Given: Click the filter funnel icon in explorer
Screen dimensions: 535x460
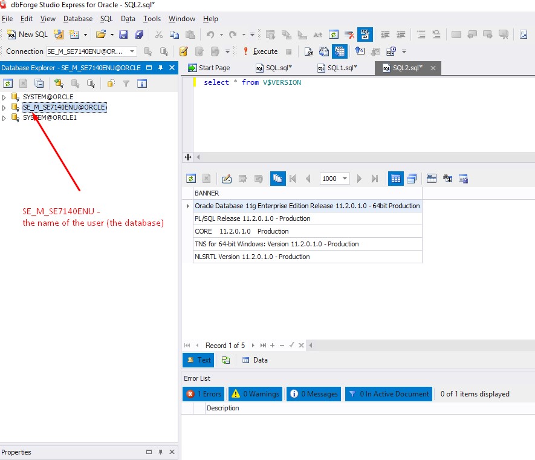Looking at the screenshot, I should (126, 84).
